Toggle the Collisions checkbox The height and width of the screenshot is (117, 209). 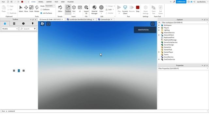tap(41, 9)
